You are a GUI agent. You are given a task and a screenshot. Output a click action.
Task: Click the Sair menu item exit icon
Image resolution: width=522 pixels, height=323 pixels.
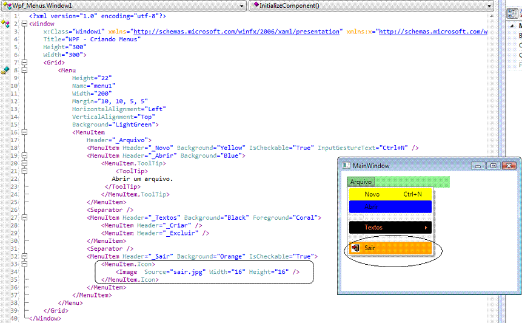click(x=355, y=248)
